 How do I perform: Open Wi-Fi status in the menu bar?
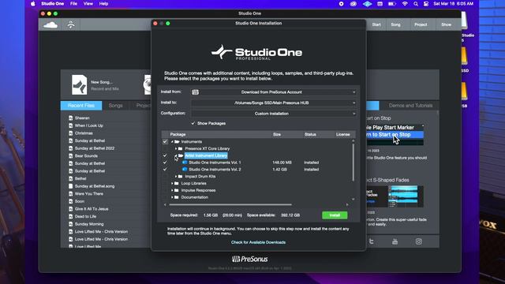pyautogui.click(x=405, y=4)
